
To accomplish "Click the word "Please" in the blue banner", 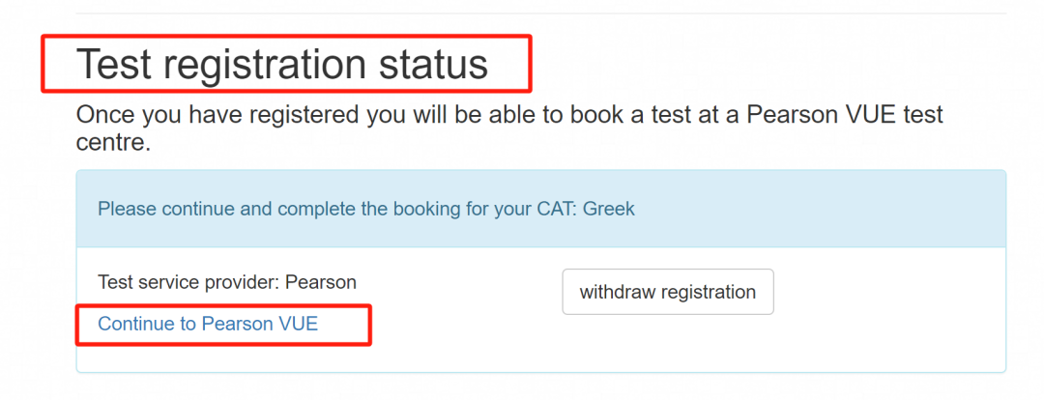I will (126, 209).
